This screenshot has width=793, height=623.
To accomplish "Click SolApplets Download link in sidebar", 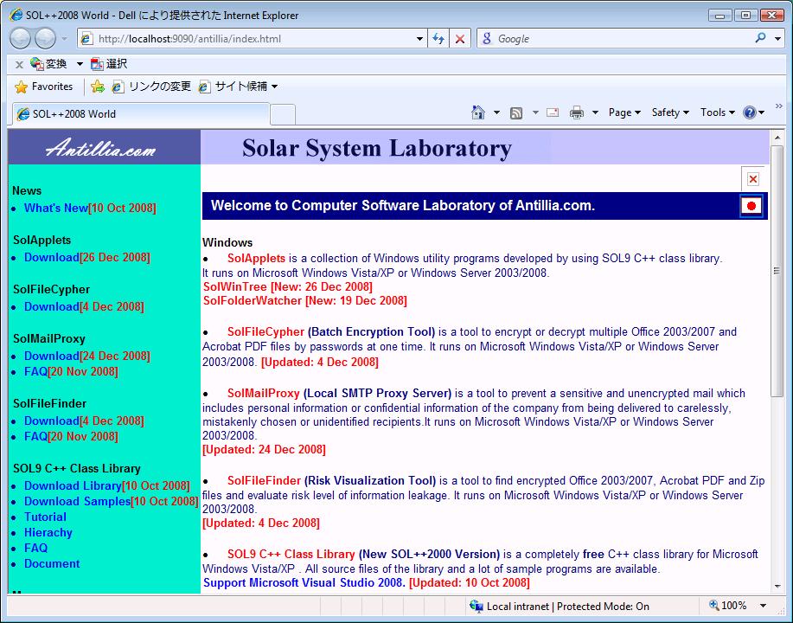I will 52,257.
